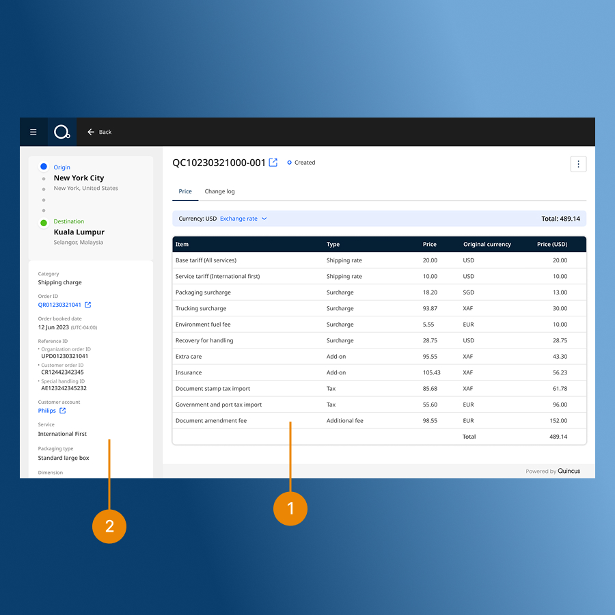Switch to the Change log tab
This screenshot has width=615, height=615.
(x=219, y=191)
